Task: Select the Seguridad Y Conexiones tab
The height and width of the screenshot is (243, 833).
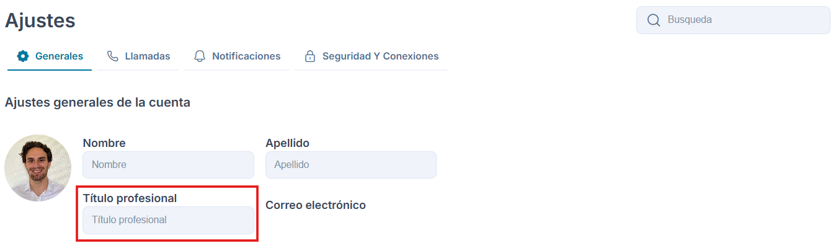Action: [371, 56]
